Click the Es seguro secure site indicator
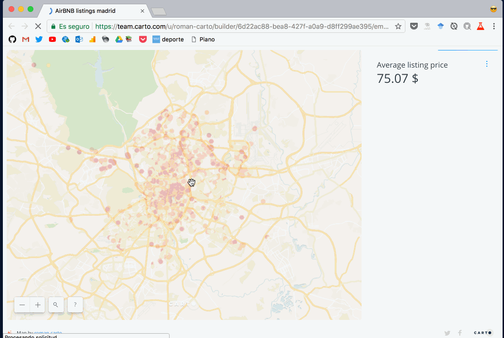 coord(70,26)
